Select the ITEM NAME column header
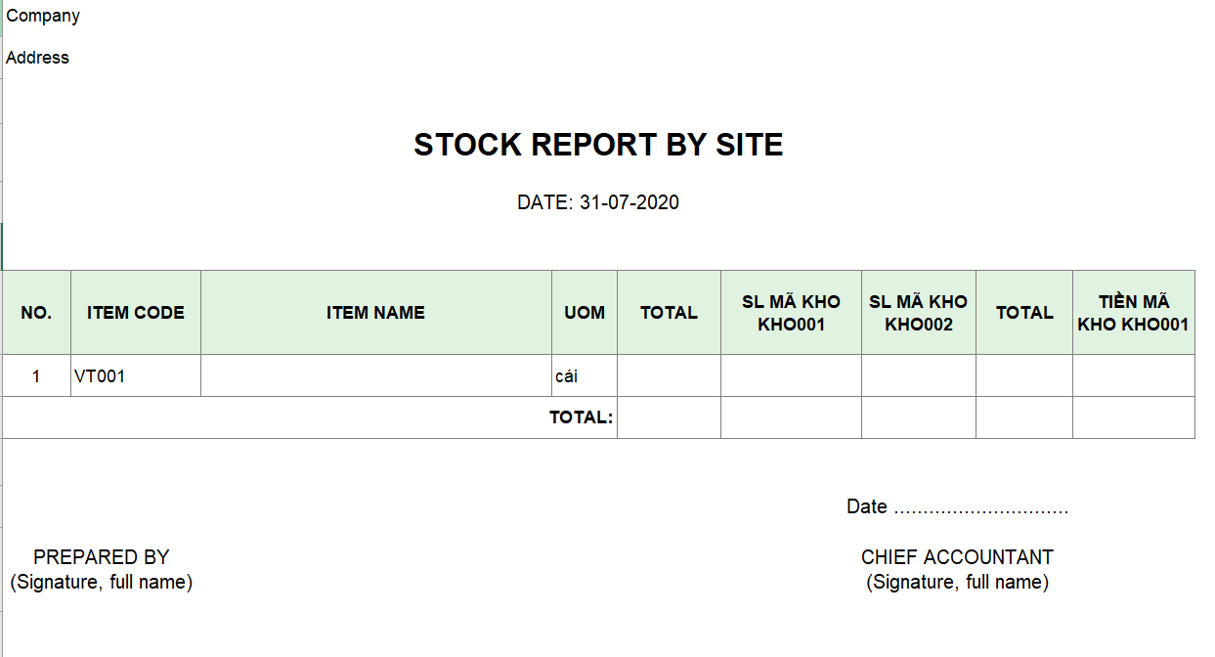The height and width of the screenshot is (657, 1215). (375, 313)
